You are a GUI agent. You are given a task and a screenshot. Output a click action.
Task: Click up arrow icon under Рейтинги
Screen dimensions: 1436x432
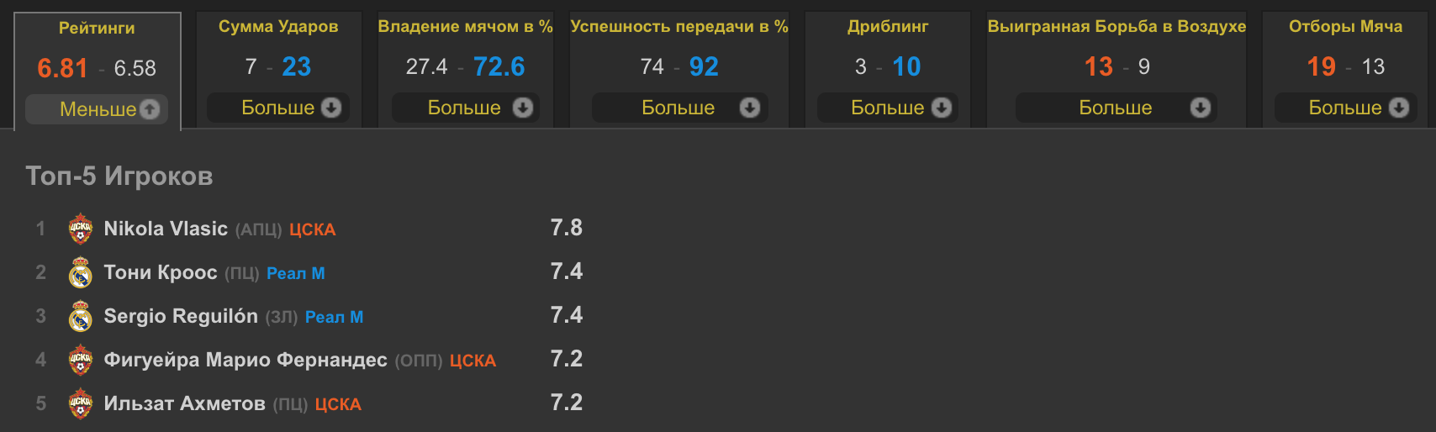[x=150, y=109]
